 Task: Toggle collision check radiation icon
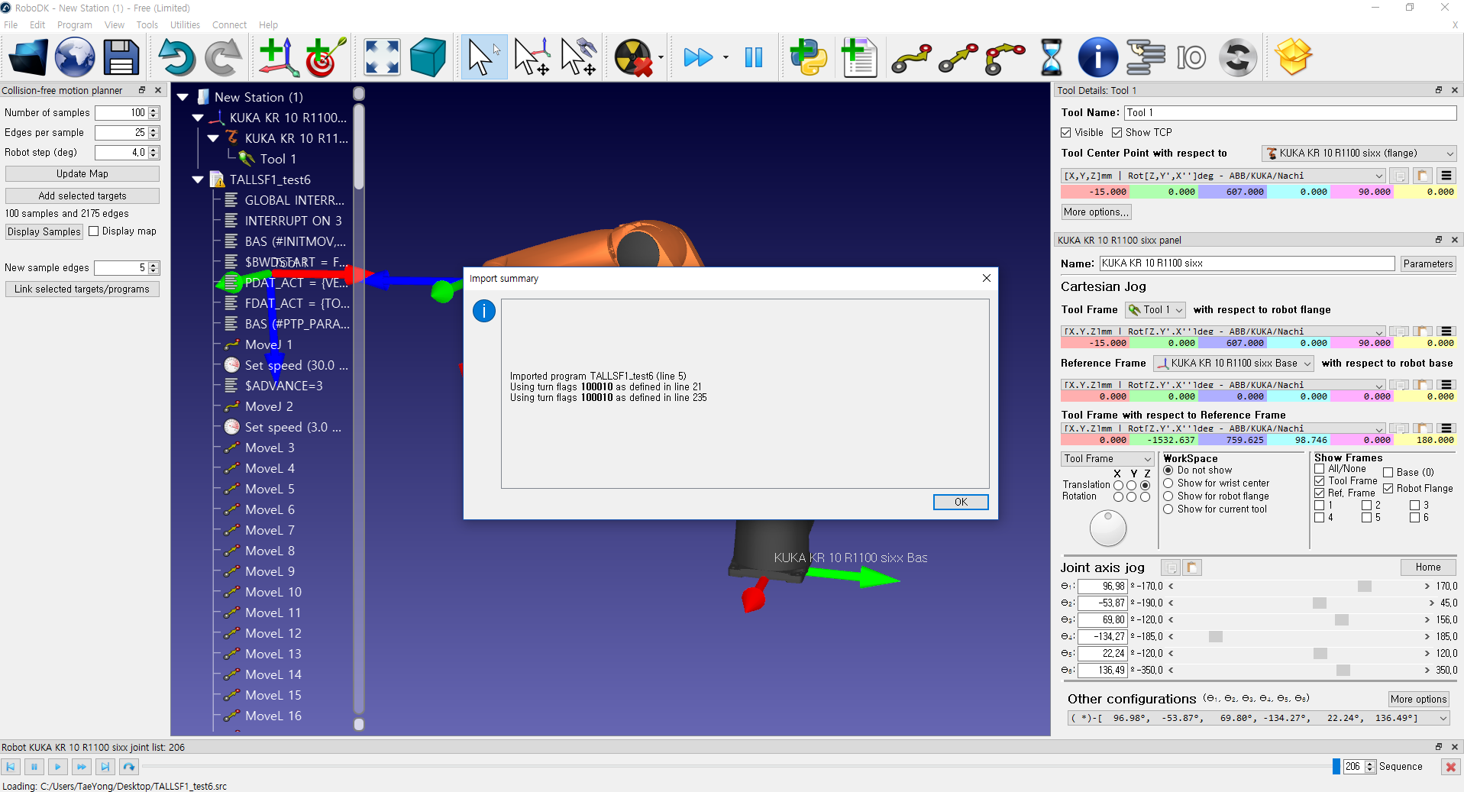click(x=634, y=58)
